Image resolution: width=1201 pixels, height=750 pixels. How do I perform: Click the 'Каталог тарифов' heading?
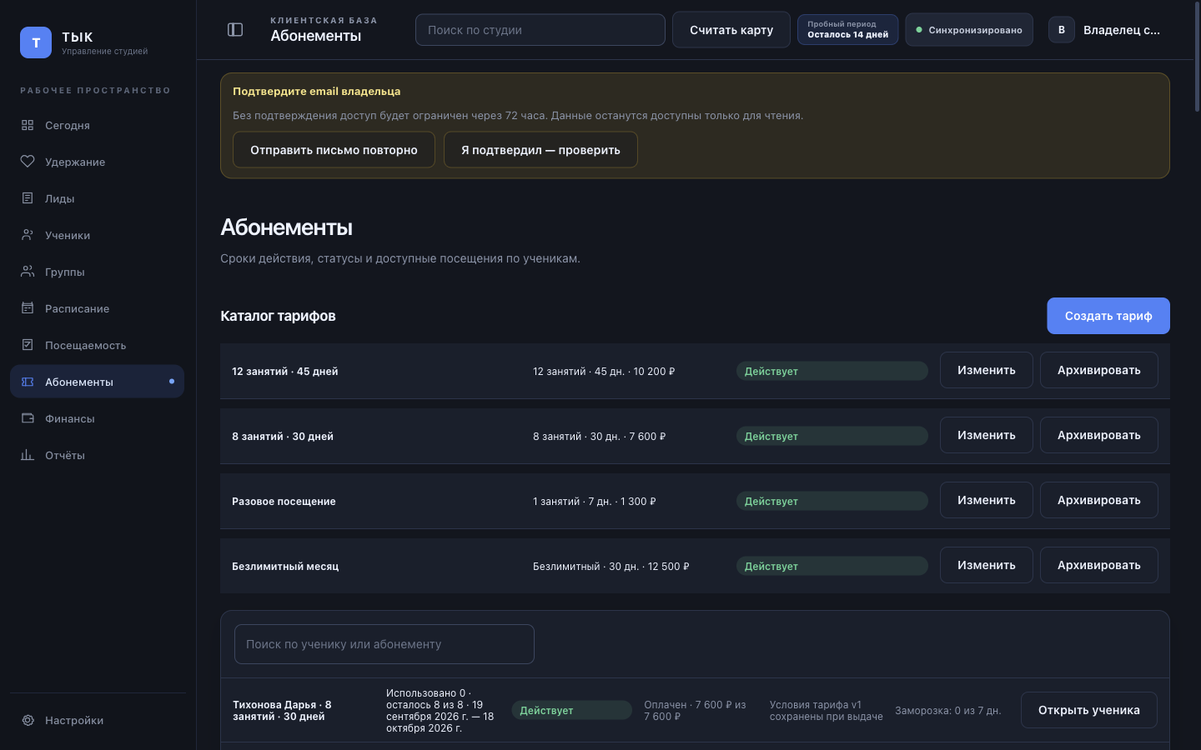point(278,316)
